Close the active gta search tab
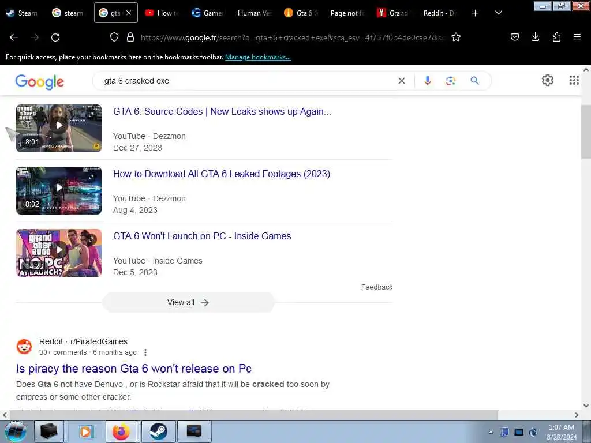Viewport: 591px width, 443px height. click(129, 13)
